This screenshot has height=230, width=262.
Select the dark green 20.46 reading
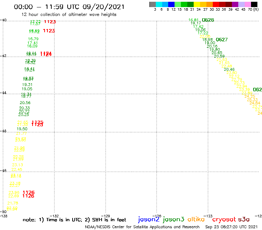point(229,69)
